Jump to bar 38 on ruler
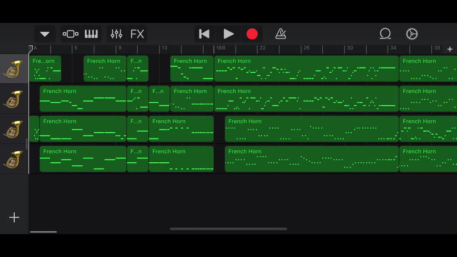 pos(437,48)
